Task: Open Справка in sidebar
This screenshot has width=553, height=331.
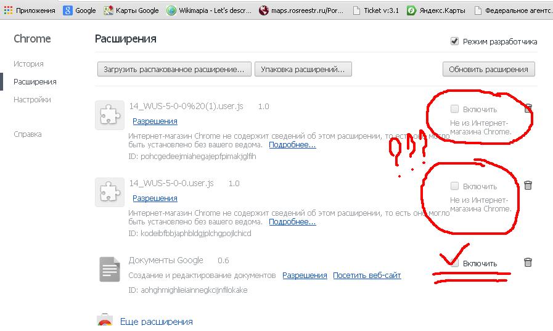Action: click(x=28, y=134)
